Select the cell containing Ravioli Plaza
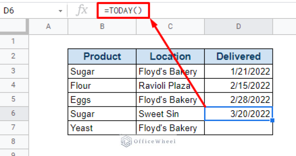The width and height of the screenshot is (296, 156). click(x=170, y=85)
